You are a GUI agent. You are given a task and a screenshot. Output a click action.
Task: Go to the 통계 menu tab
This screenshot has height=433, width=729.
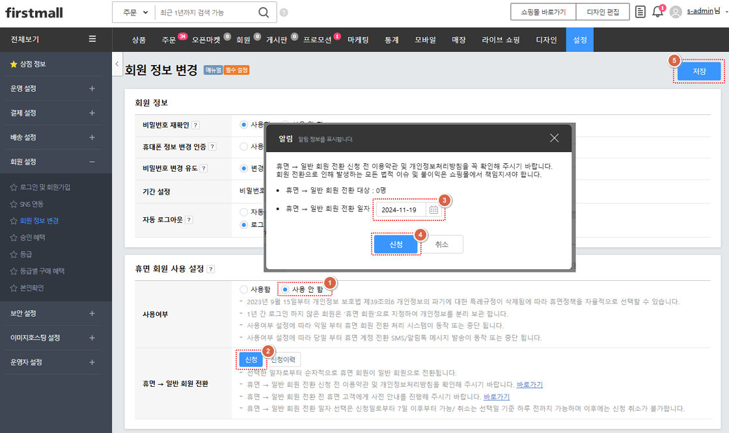(x=391, y=40)
